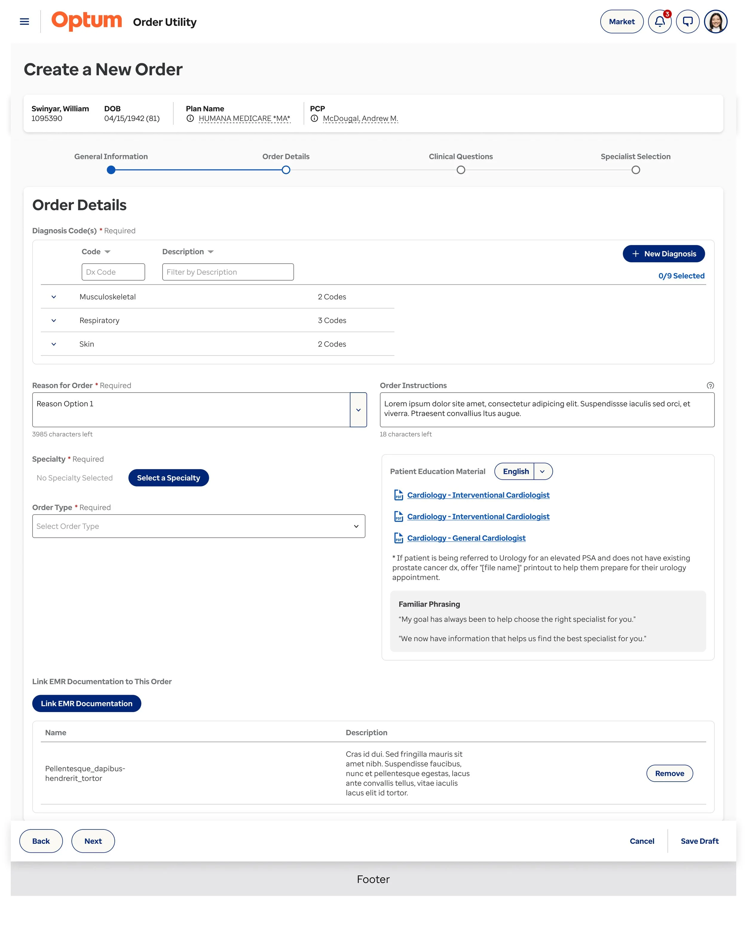Open the Order Type dropdown
747x937 pixels.
pos(199,526)
